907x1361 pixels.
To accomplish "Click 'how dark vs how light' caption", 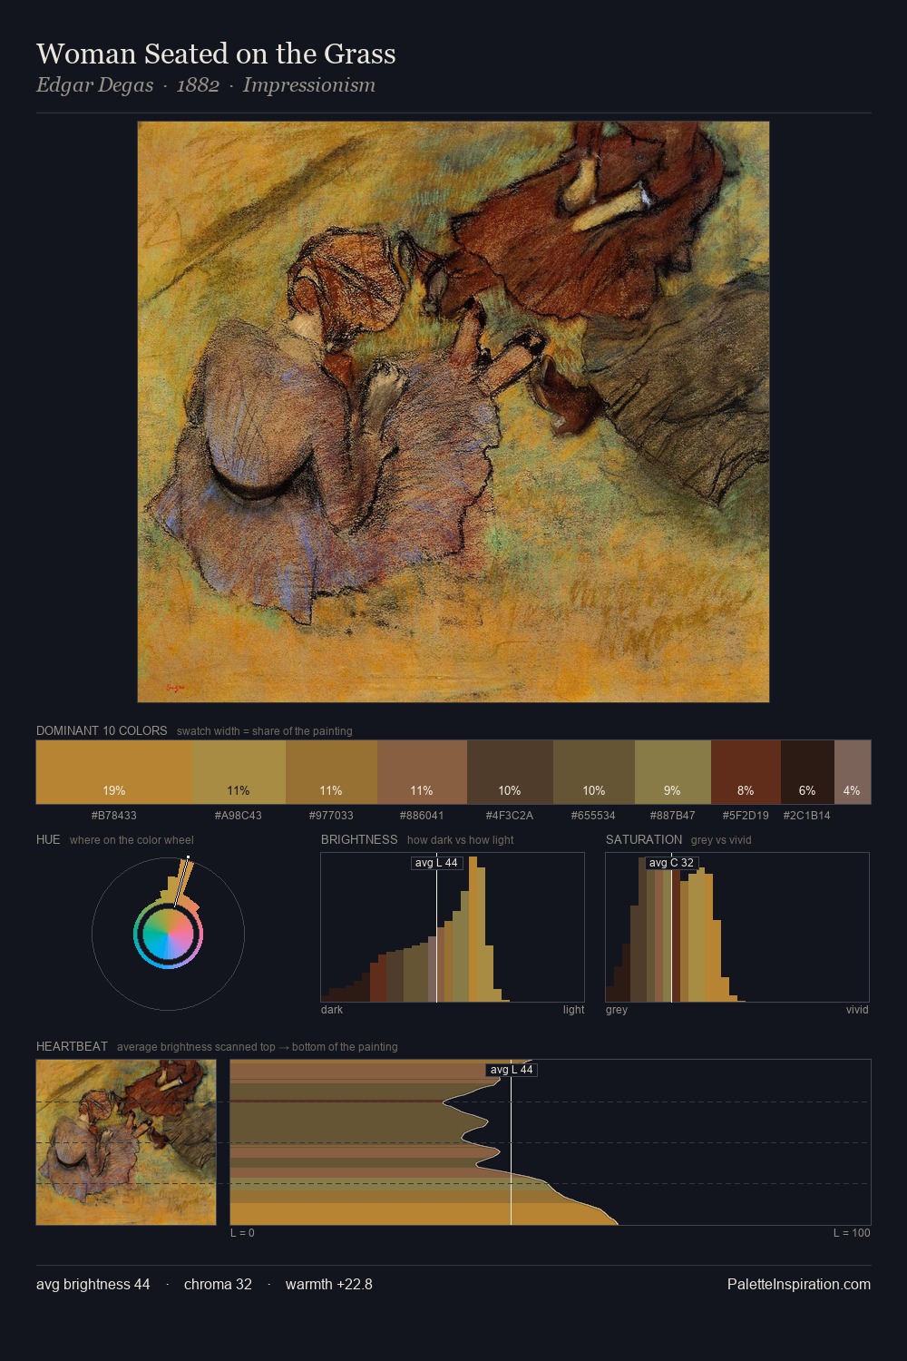I will [x=461, y=840].
